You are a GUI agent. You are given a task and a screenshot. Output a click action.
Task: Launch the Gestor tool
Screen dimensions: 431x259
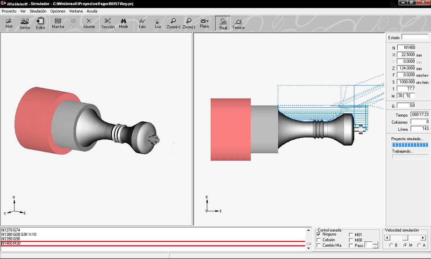tap(25, 23)
